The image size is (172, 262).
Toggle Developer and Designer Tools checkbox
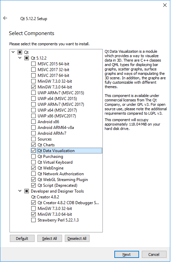click(27, 191)
